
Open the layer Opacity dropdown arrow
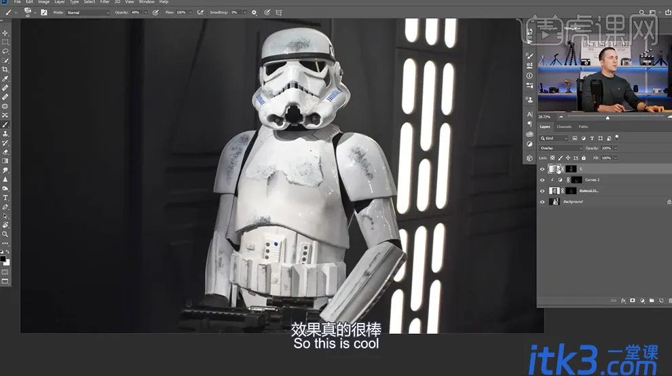click(616, 149)
